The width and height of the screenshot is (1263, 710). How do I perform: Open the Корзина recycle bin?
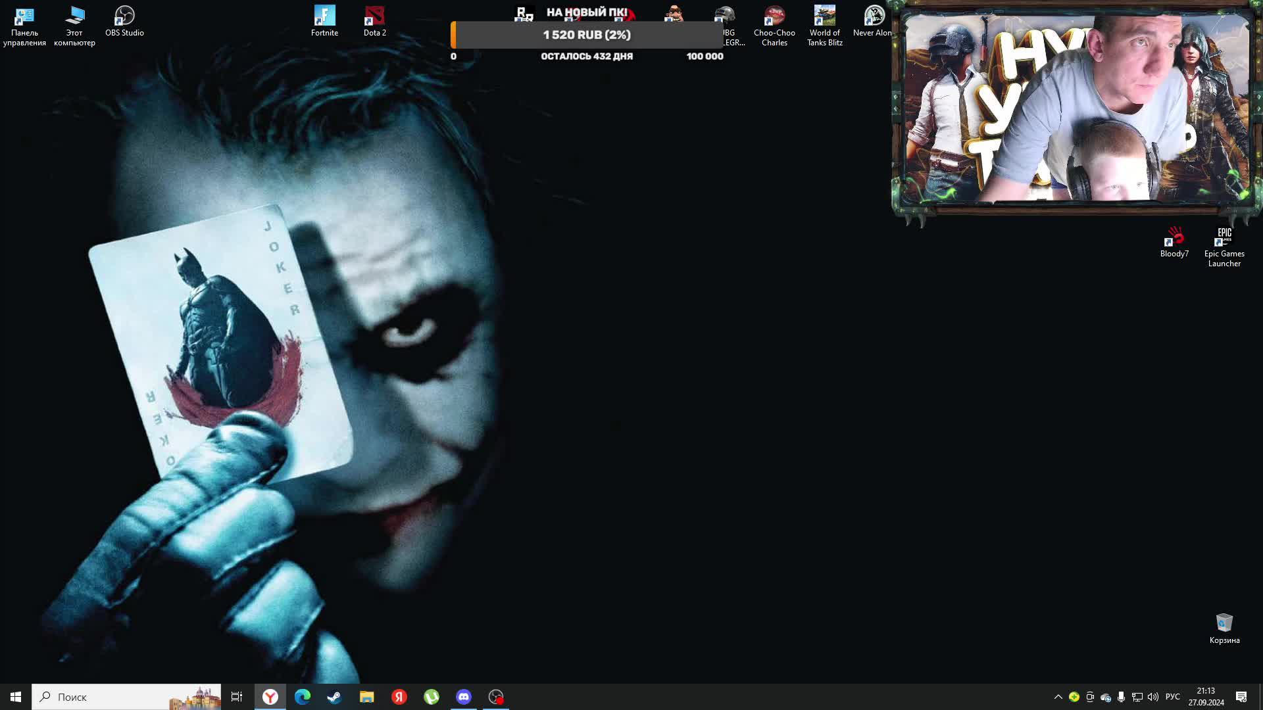tap(1224, 629)
